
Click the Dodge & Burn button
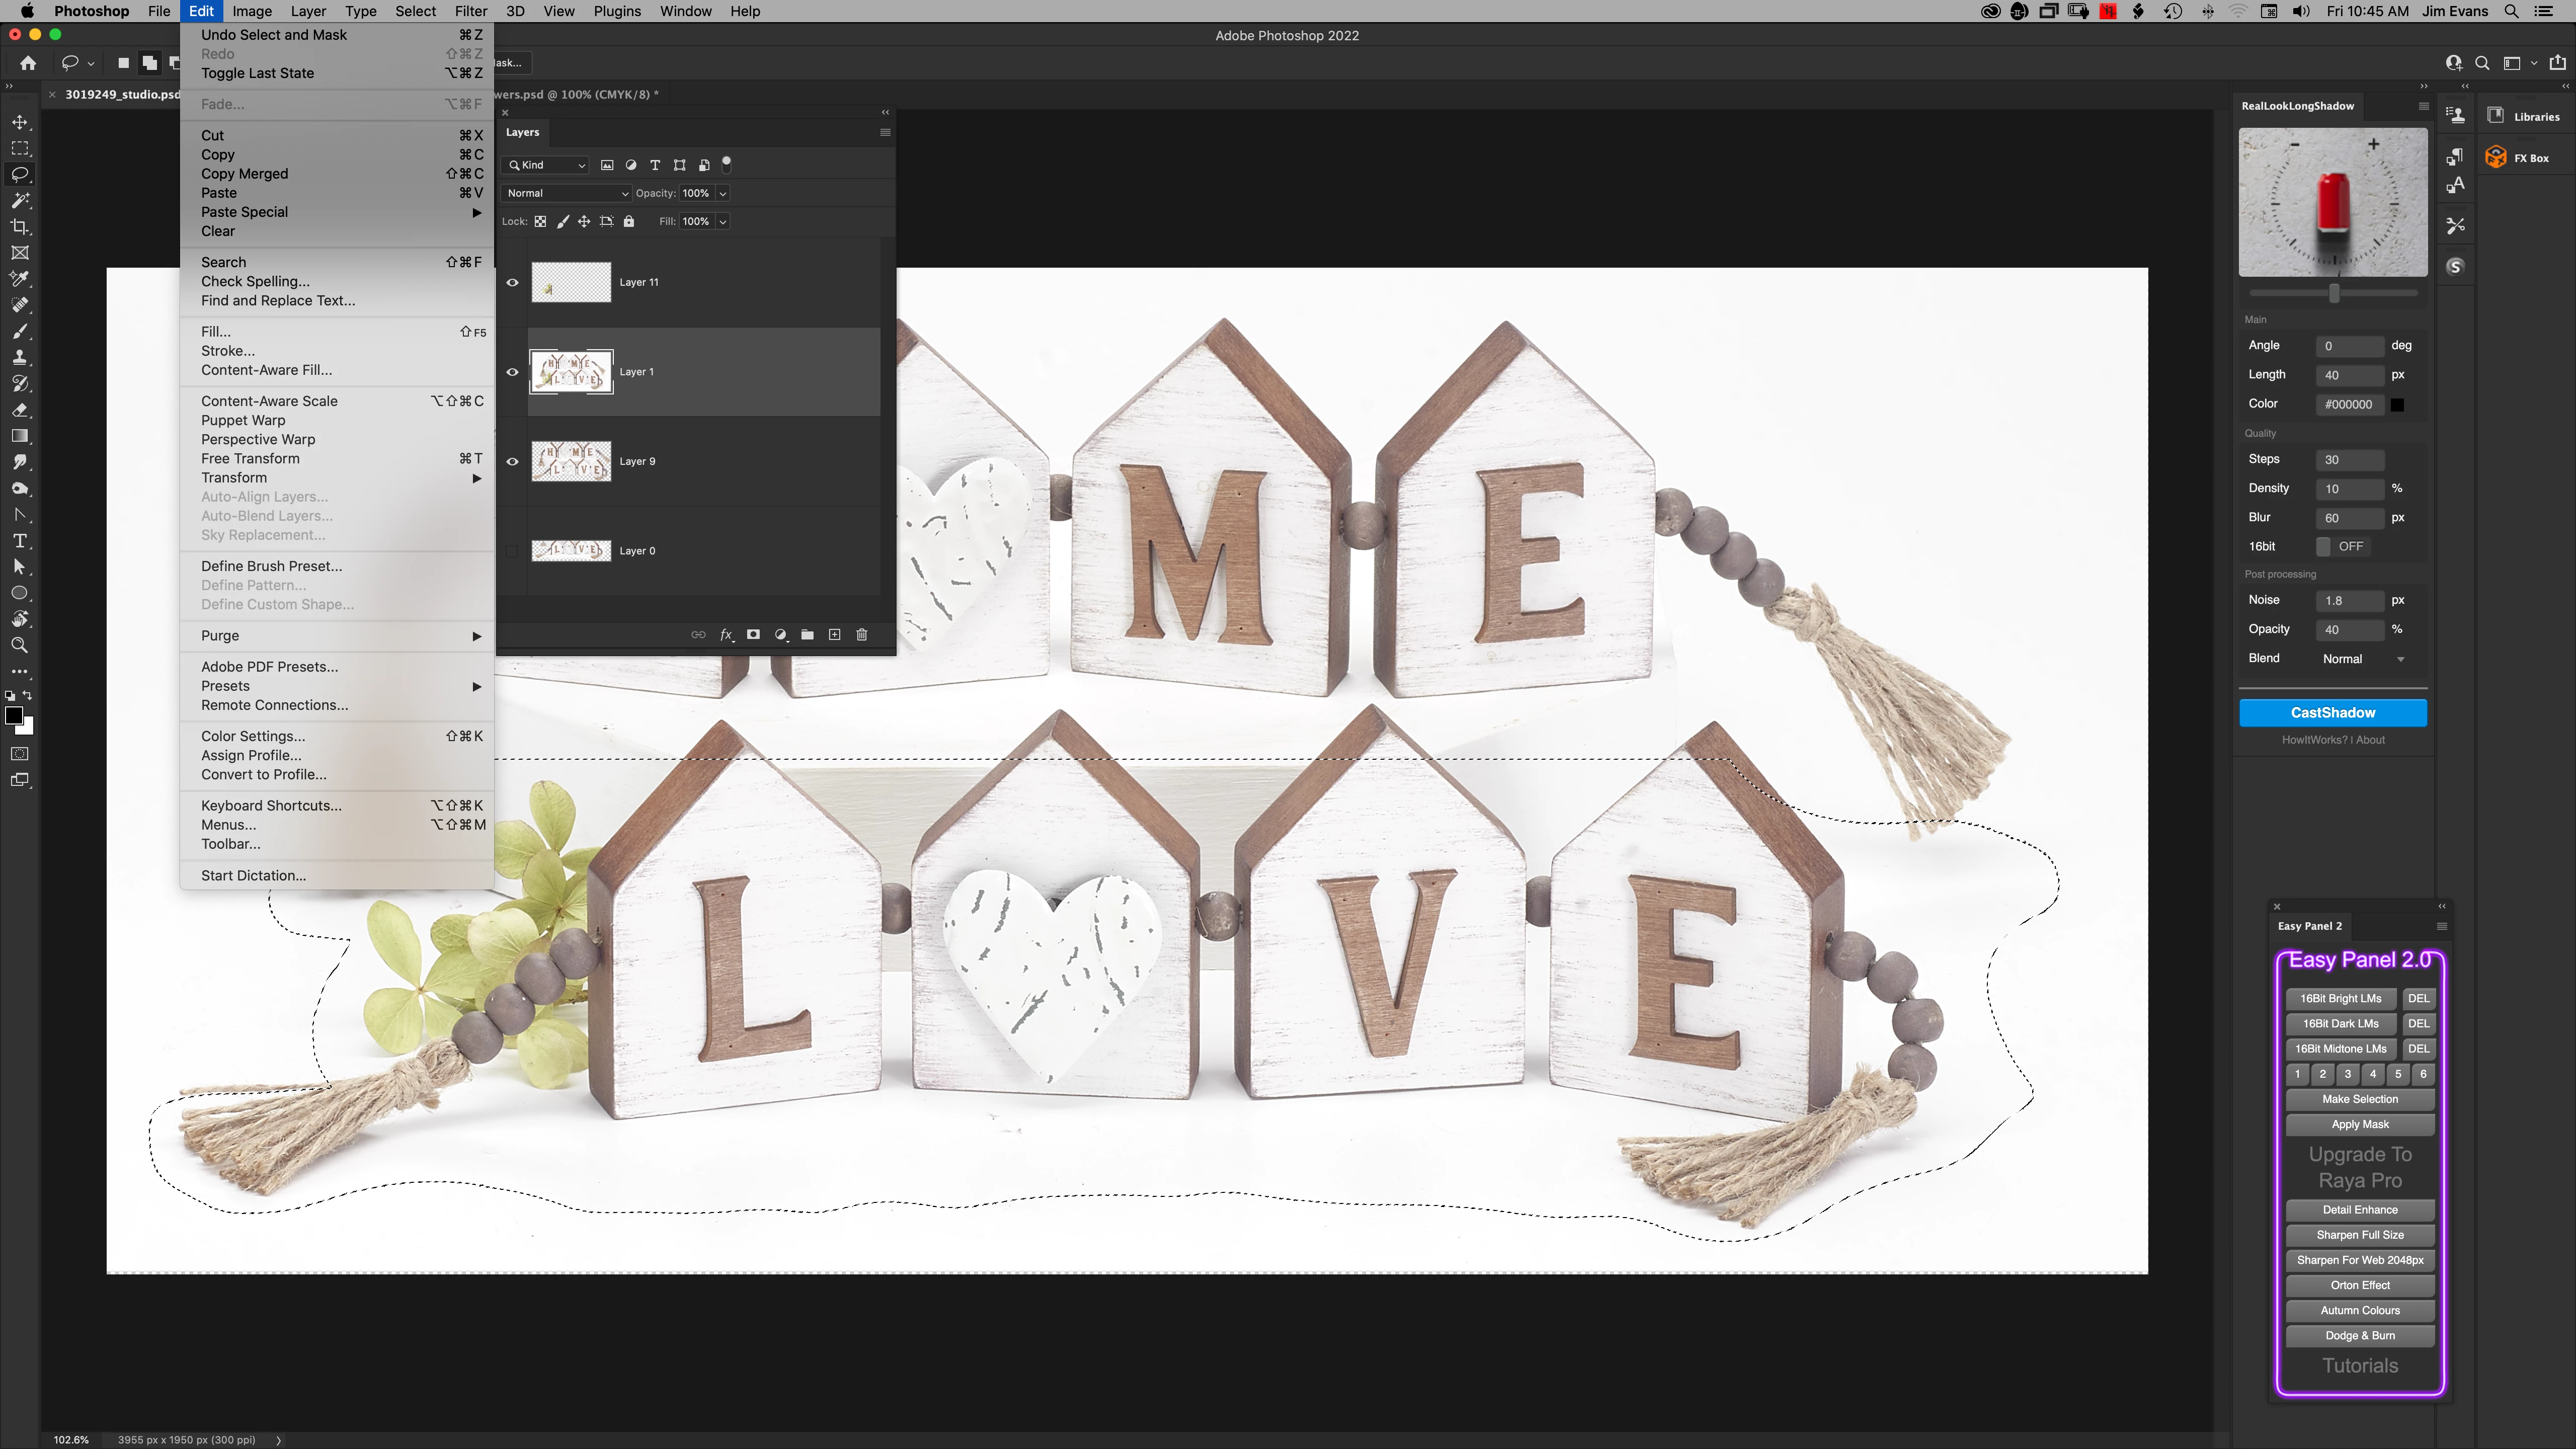2359,1336
